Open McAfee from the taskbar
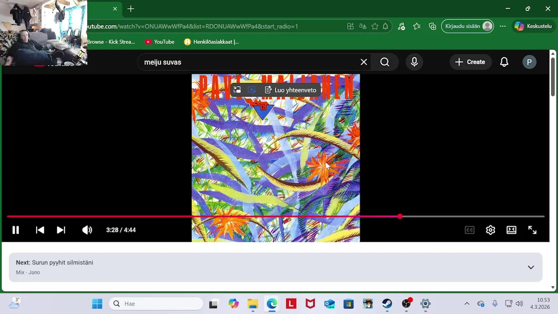Image resolution: width=558 pixels, height=314 pixels. coord(310,304)
